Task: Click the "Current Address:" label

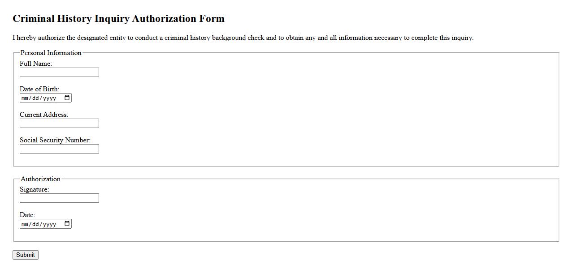Action: [44, 115]
